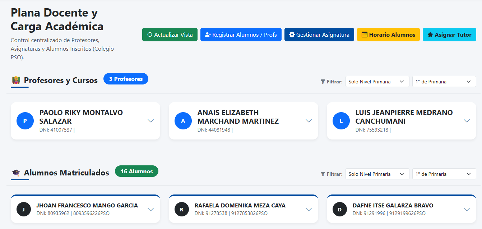Open the professors Solo Nivel Primaria filter dropdown
The width and height of the screenshot is (482, 229).
[377, 82]
